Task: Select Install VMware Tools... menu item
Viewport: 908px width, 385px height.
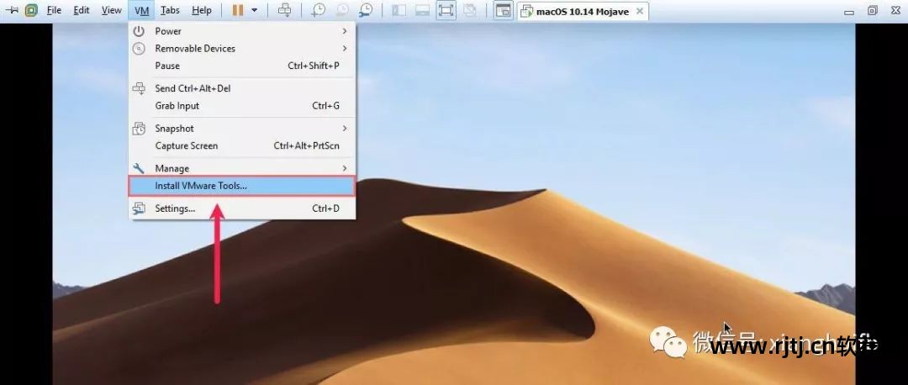Action: pos(241,186)
